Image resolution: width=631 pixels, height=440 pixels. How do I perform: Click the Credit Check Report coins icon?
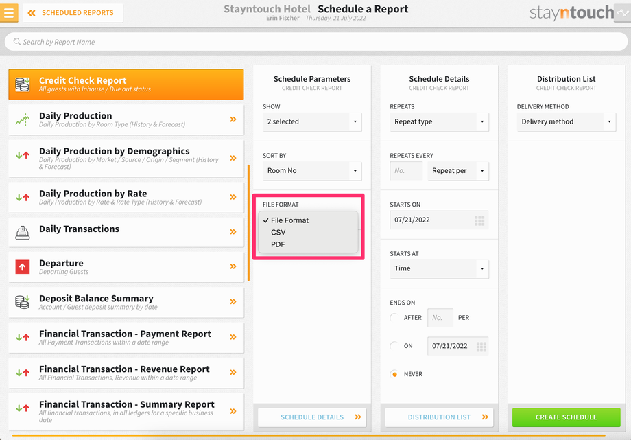tap(23, 84)
